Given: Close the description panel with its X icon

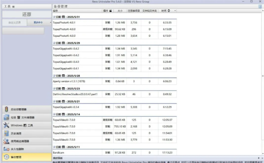Looking at the screenshot, I should coord(262,158).
